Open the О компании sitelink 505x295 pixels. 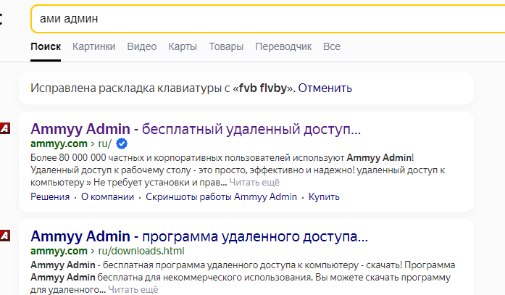(x=107, y=196)
